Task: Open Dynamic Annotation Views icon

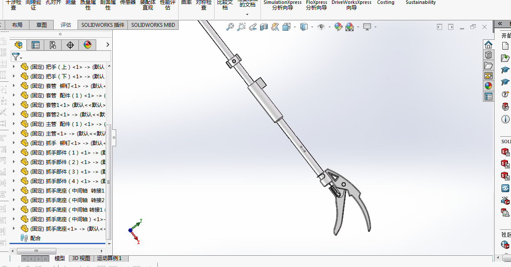Action: point(275,27)
